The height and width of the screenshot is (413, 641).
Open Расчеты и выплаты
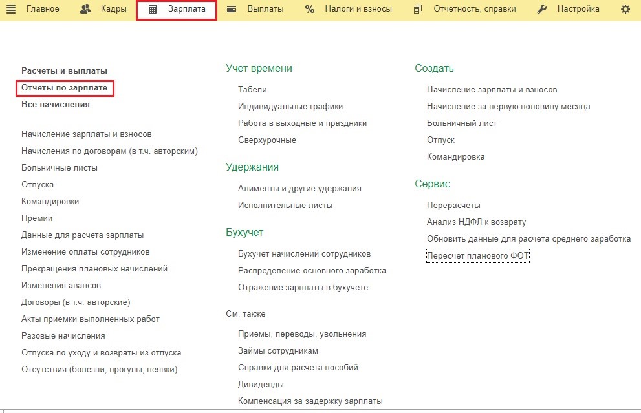pos(64,70)
